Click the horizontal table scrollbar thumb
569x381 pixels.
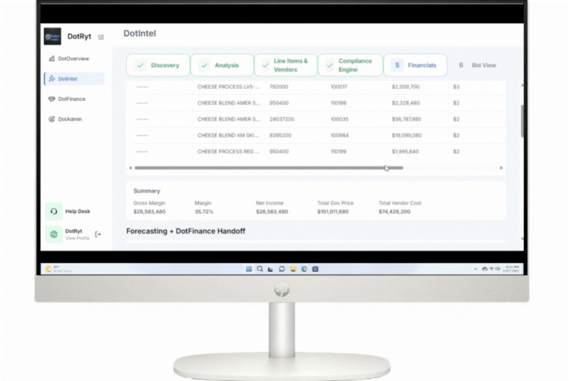coord(269,168)
